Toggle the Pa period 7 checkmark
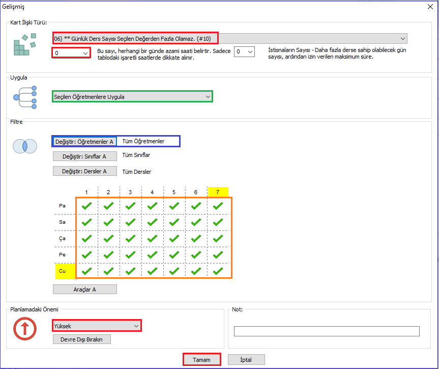Screen dimensions: 441x369 click(x=218, y=206)
